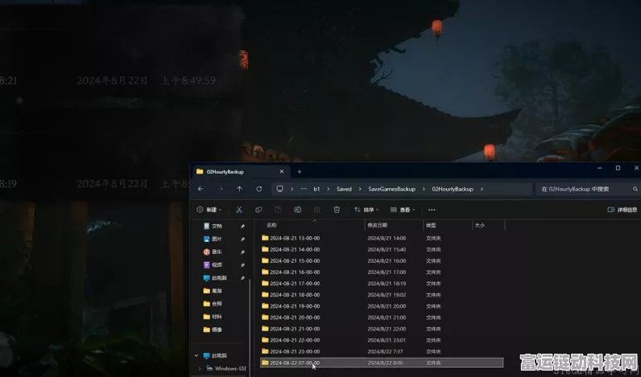The height and width of the screenshot is (377, 641).
Task: Show hidden breadcrumb path via the ellipsis
Action: click(304, 189)
